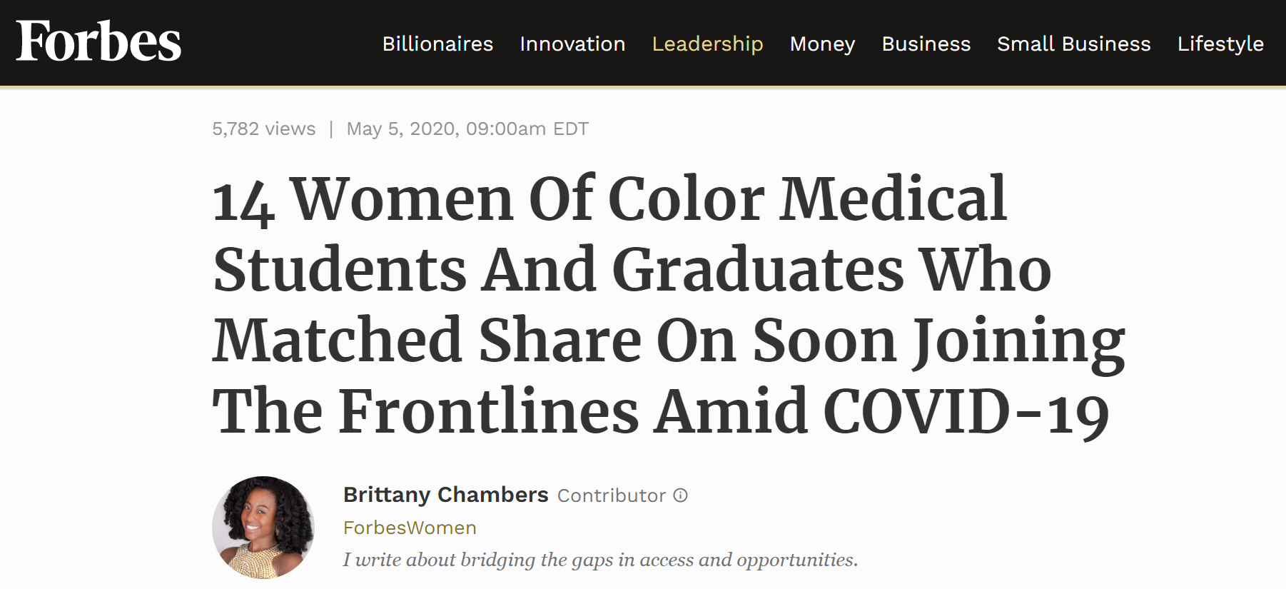Open the Billionaires section
1286x589 pixels.
[x=437, y=44]
